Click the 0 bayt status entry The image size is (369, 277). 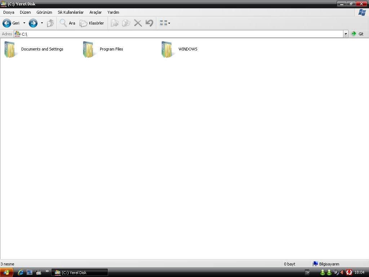pyautogui.click(x=289, y=264)
